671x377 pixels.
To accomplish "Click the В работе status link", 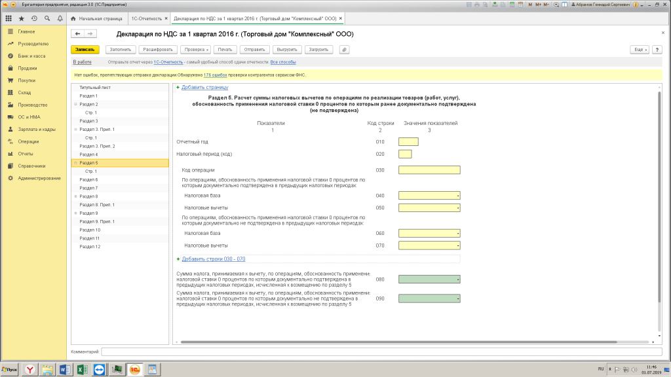I will click(x=82, y=62).
